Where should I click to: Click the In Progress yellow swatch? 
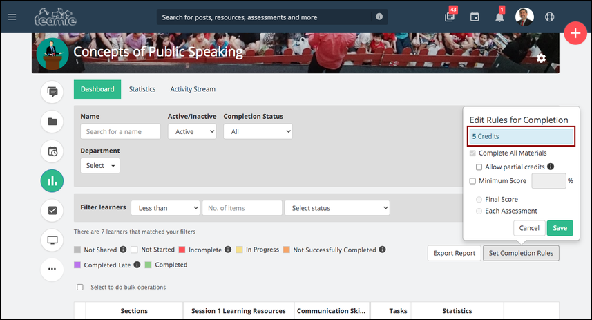tap(239, 250)
